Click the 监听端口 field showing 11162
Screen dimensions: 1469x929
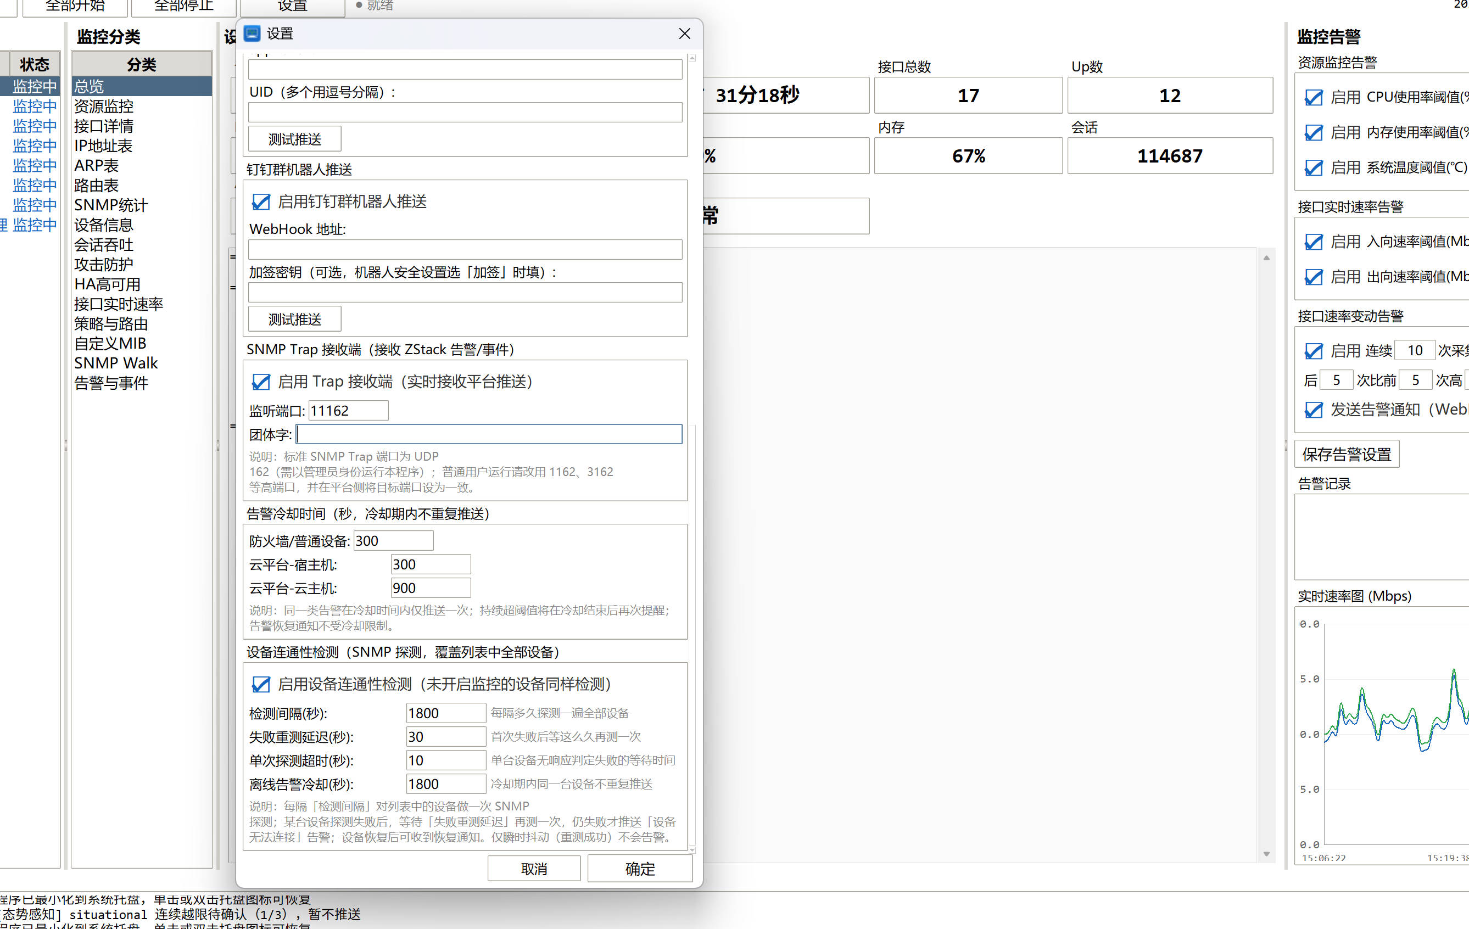pos(348,411)
